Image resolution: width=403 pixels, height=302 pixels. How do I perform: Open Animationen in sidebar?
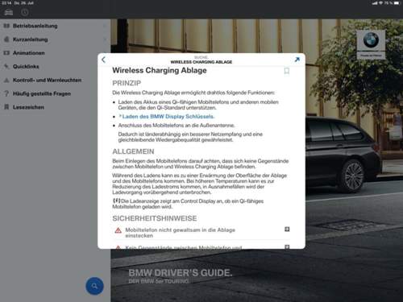[55, 53]
